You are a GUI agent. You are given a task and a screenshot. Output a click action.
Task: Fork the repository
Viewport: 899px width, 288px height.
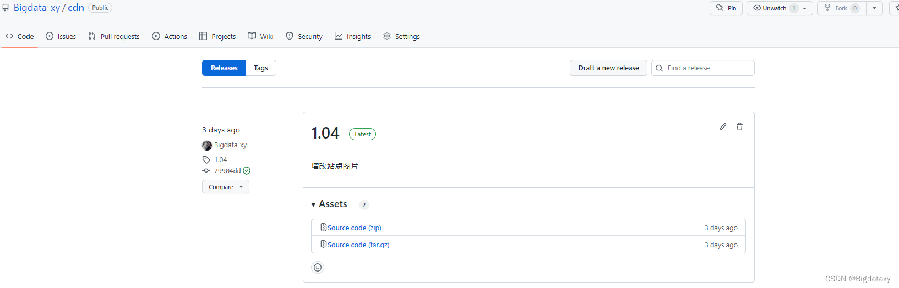tap(842, 8)
